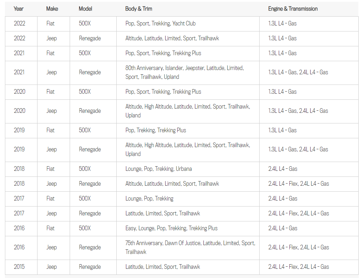Select the 2017 Fiat Lounge, Pop, Trekking cell
The height and width of the screenshot is (278, 359).
click(x=149, y=199)
